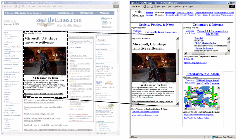Image resolution: width=237 pixels, height=140 pixels.
Task: Open the Back history dropdown arrow in Montage window
Action: pyautogui.click(x=136, y=6)
